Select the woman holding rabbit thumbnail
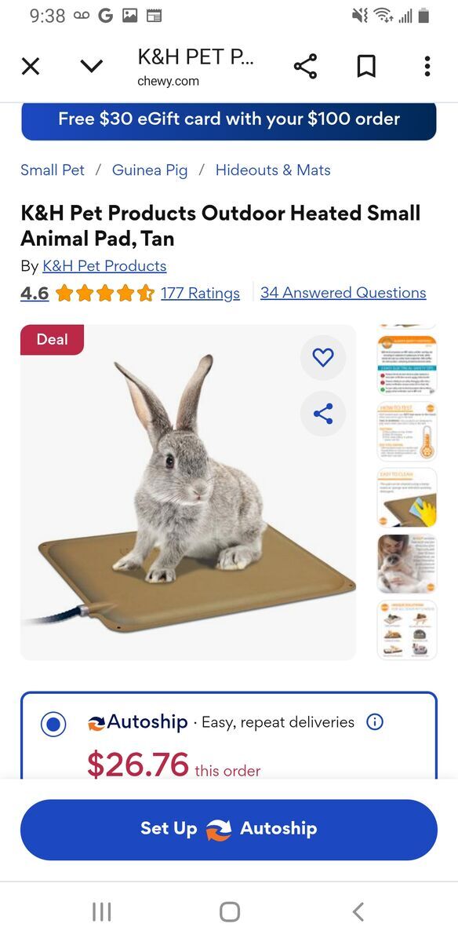 click(407, 564)
